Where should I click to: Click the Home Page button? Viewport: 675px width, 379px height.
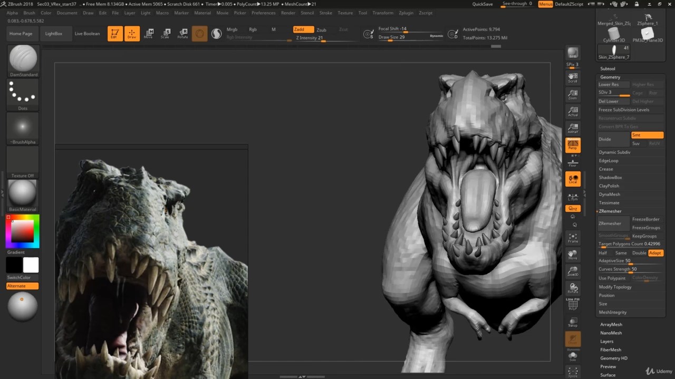pos(21,34)
